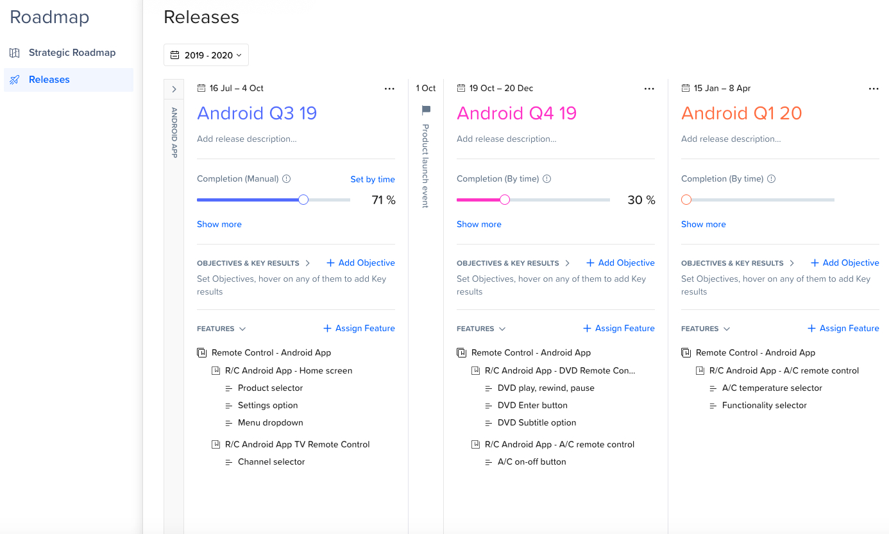Image resolution: width=889 pixels, height=534 pixels.
Task: Click info icon beside Completion (Manual)
Action: [x=287, y=179]
